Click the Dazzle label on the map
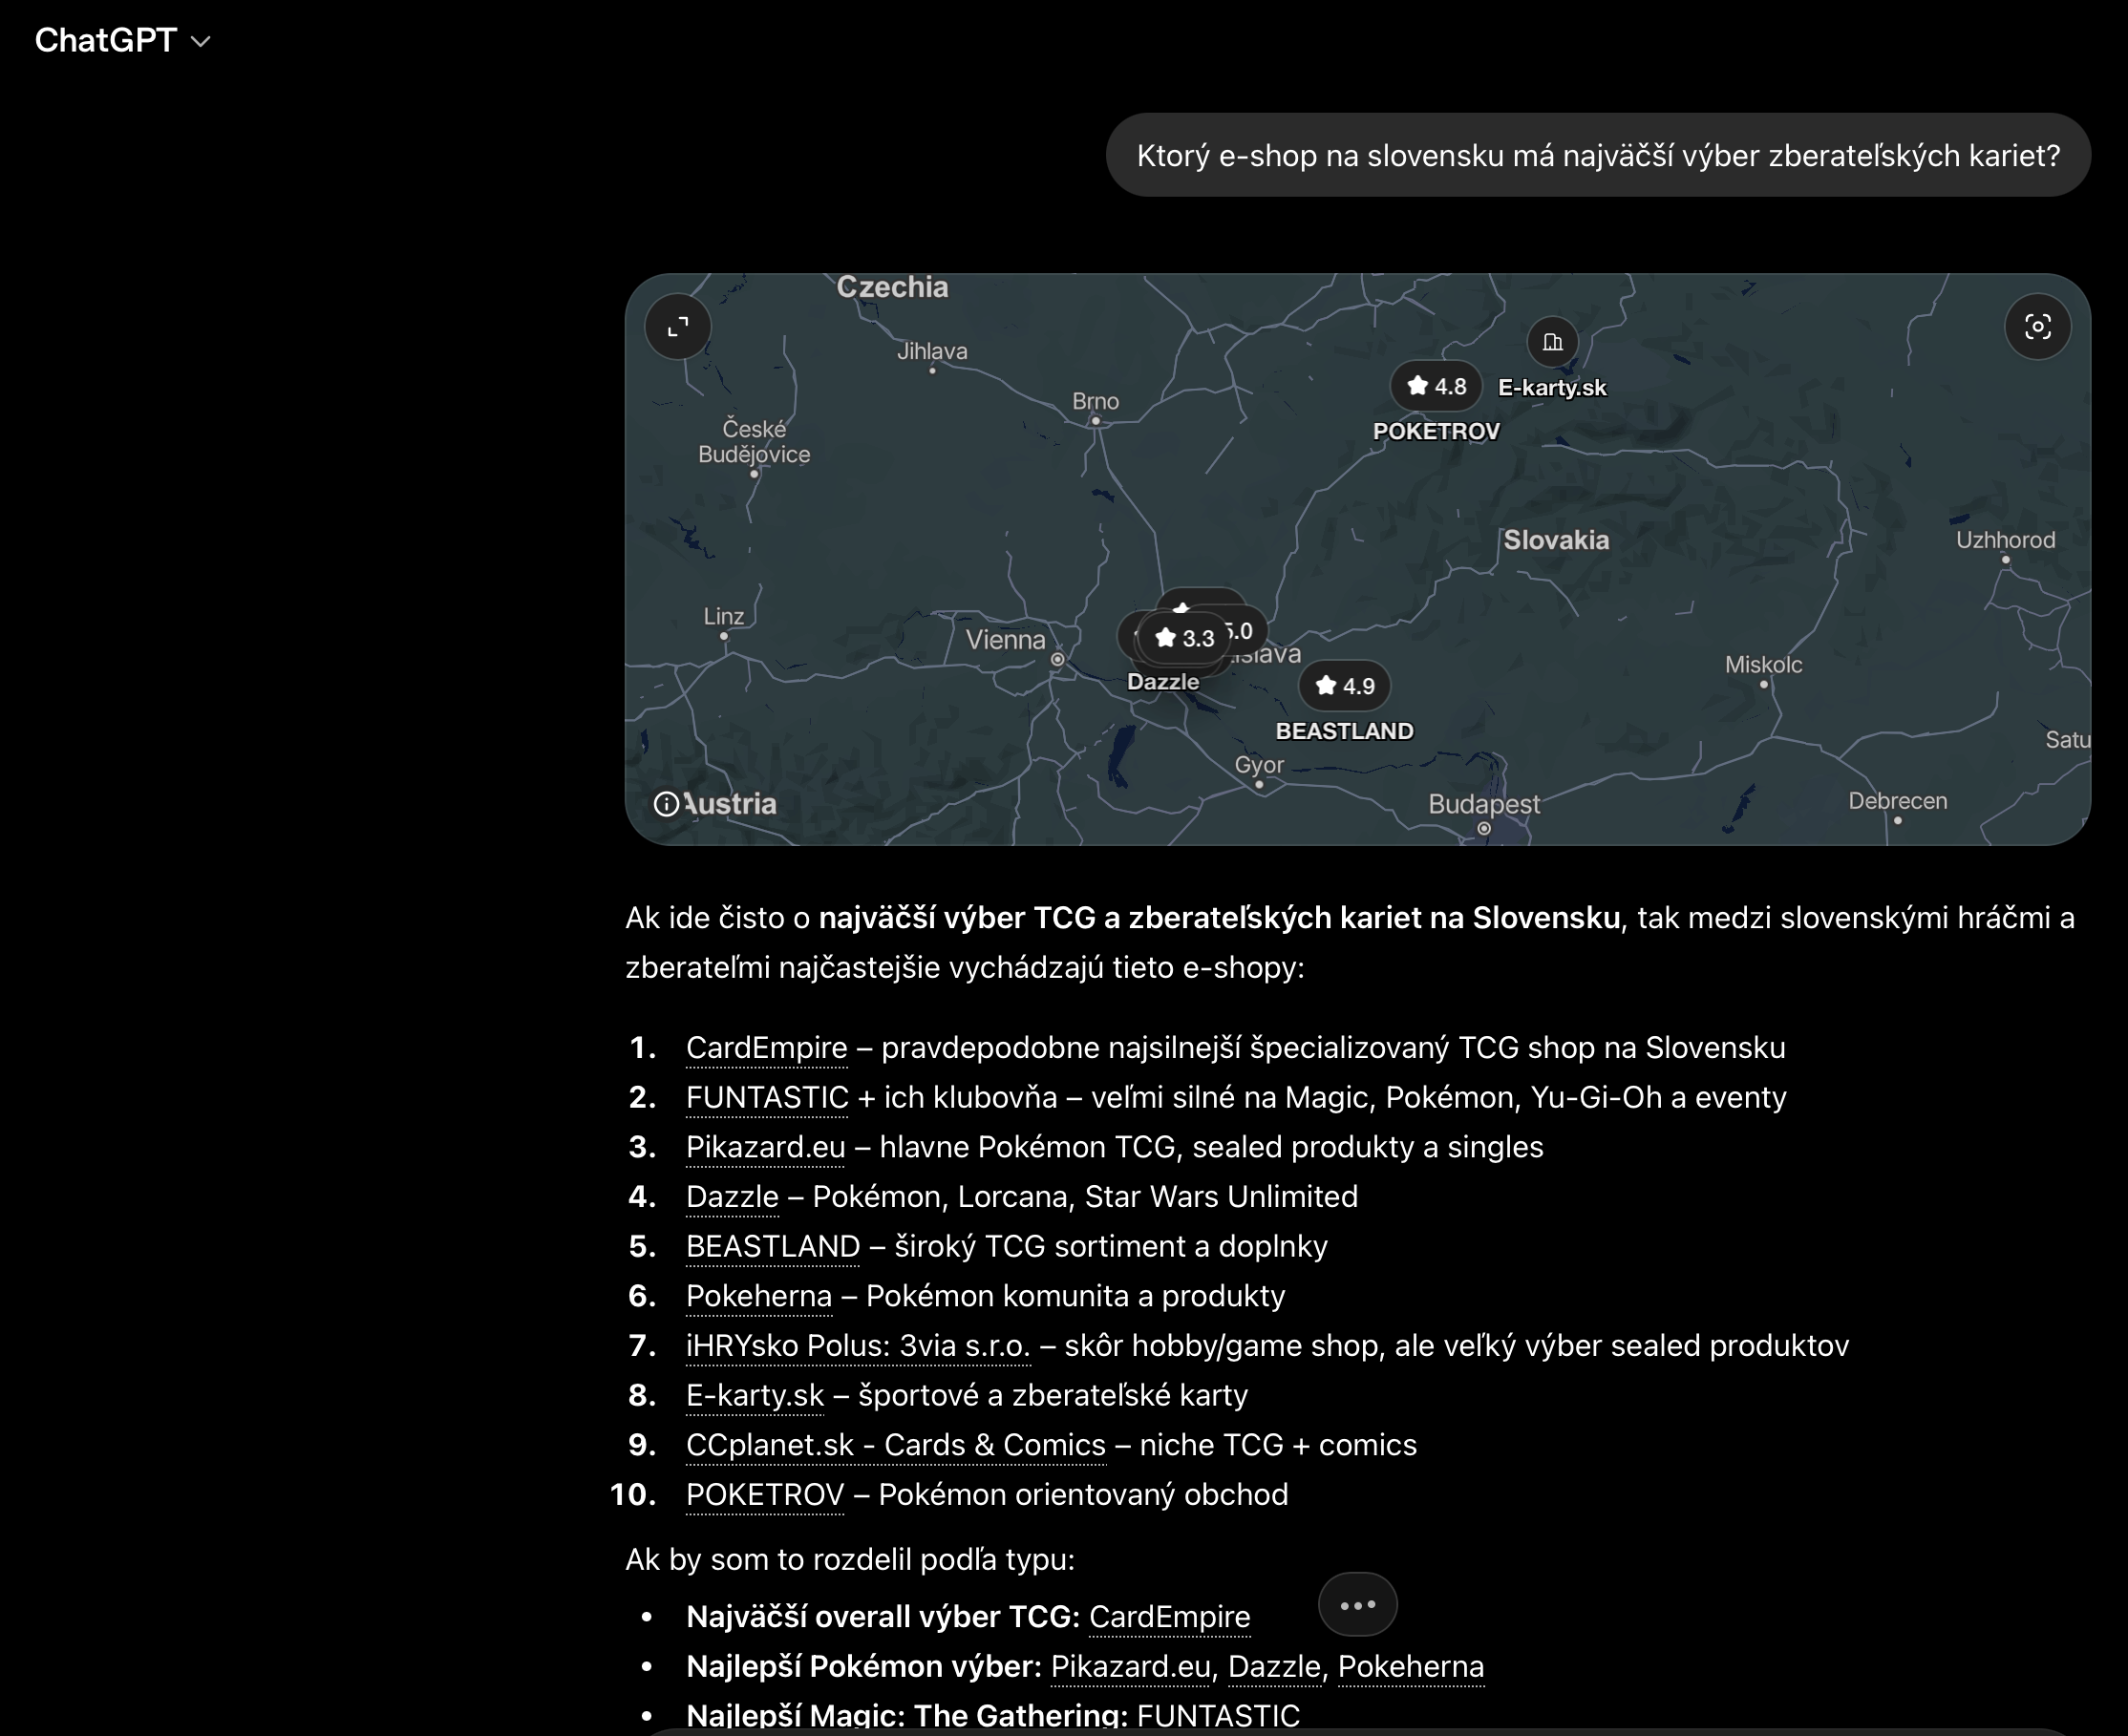The height and width of the screenshot is (1736, 2128). click(1162, 682)
